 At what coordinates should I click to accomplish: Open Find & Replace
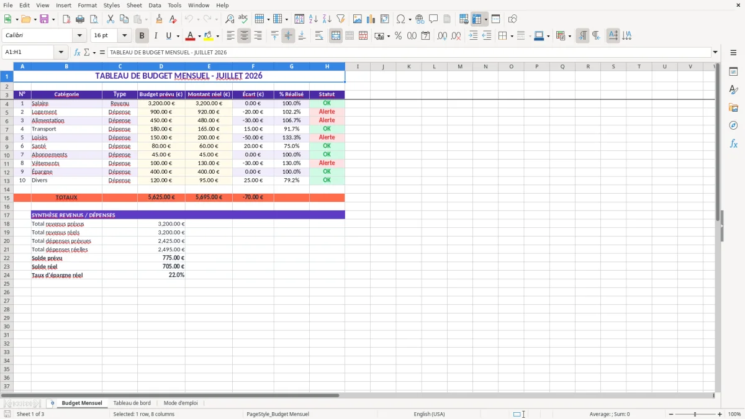[230, 19]
